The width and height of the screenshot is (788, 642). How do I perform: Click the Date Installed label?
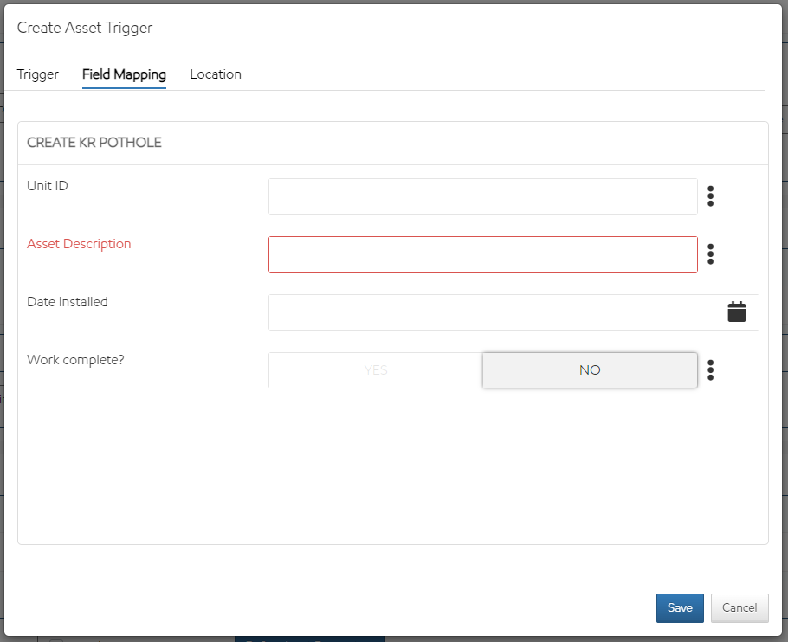68,302
